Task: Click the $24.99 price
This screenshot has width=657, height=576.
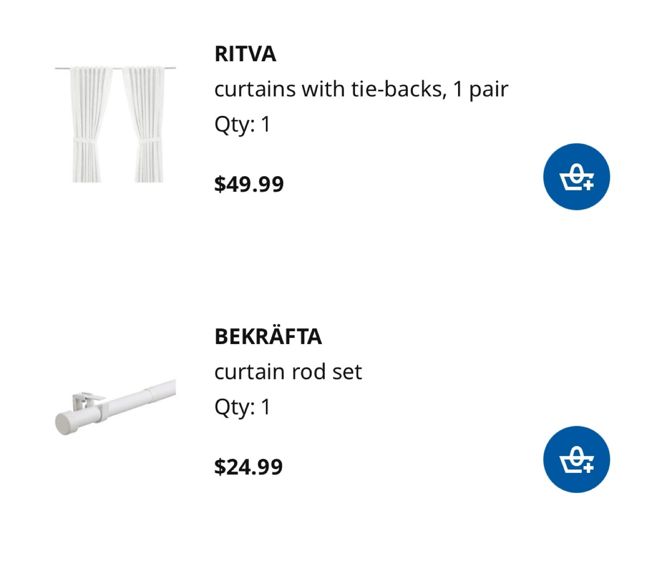Action: pyautogui.click(x=249, y=466)
